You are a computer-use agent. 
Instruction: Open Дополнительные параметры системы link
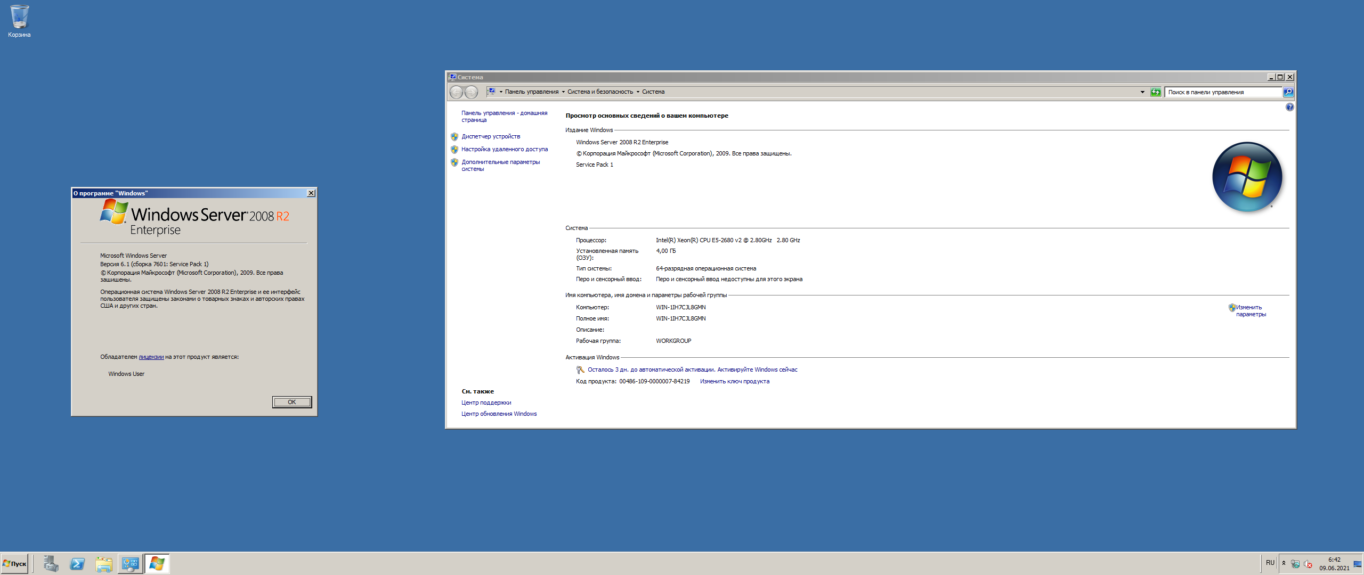[500, 166]
